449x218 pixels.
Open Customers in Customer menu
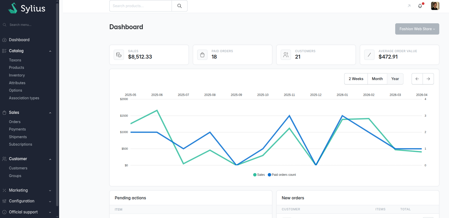(18, 168)
